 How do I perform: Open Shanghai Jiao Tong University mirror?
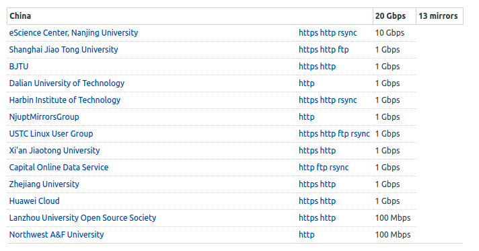point(63,50)
